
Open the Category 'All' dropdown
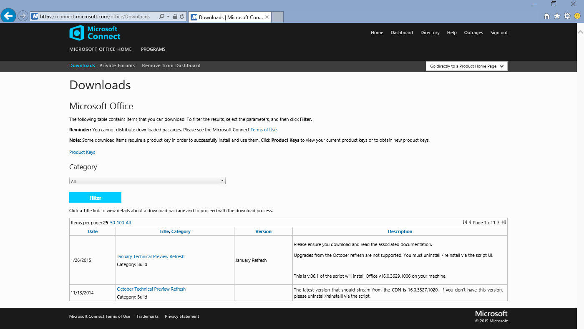[x=147, y=181]
